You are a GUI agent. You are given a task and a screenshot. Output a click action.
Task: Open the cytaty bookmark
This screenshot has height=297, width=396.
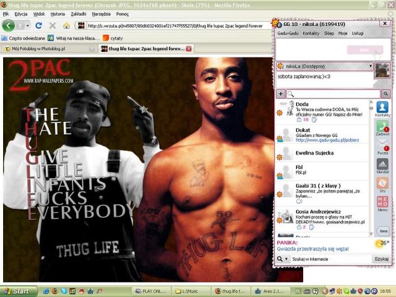click(113, 38)
